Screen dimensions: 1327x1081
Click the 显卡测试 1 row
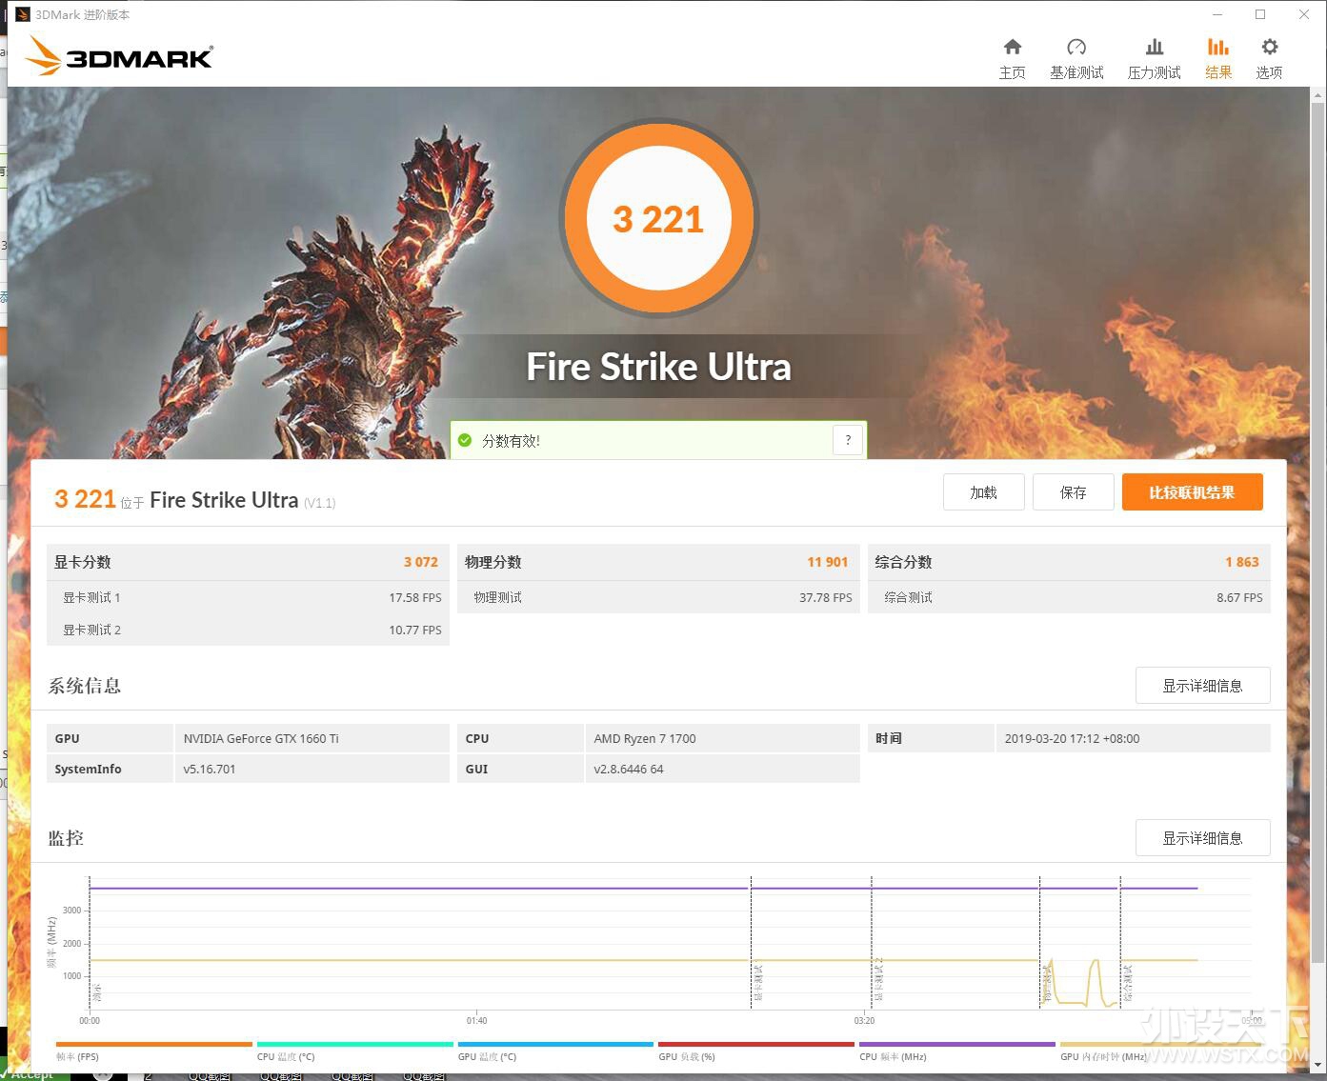pos(248,597)
